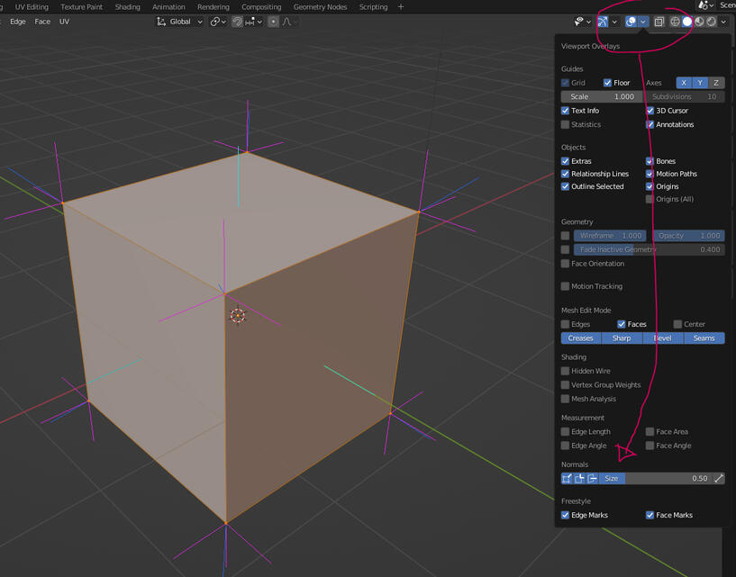Switch to wireframe viewport shading
736x577 pixels.
tap(675, 22)
